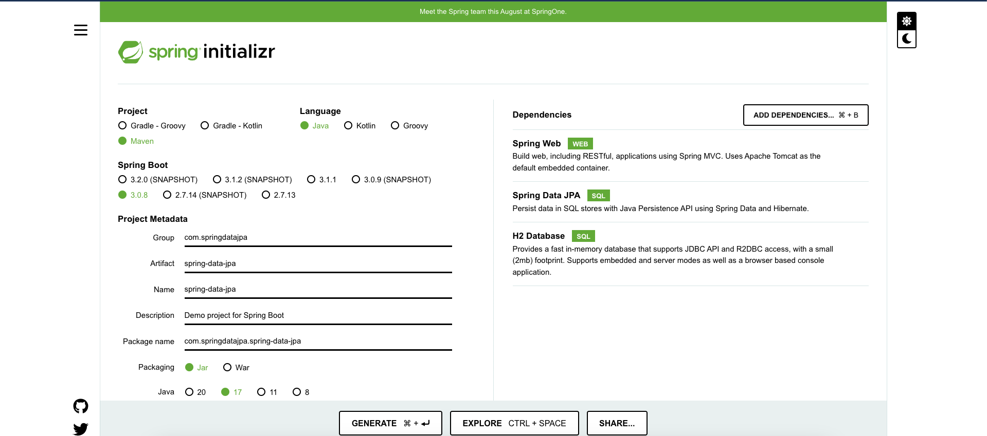Open the Twitter link icon

pyautogui.click(x=81, y=429)
